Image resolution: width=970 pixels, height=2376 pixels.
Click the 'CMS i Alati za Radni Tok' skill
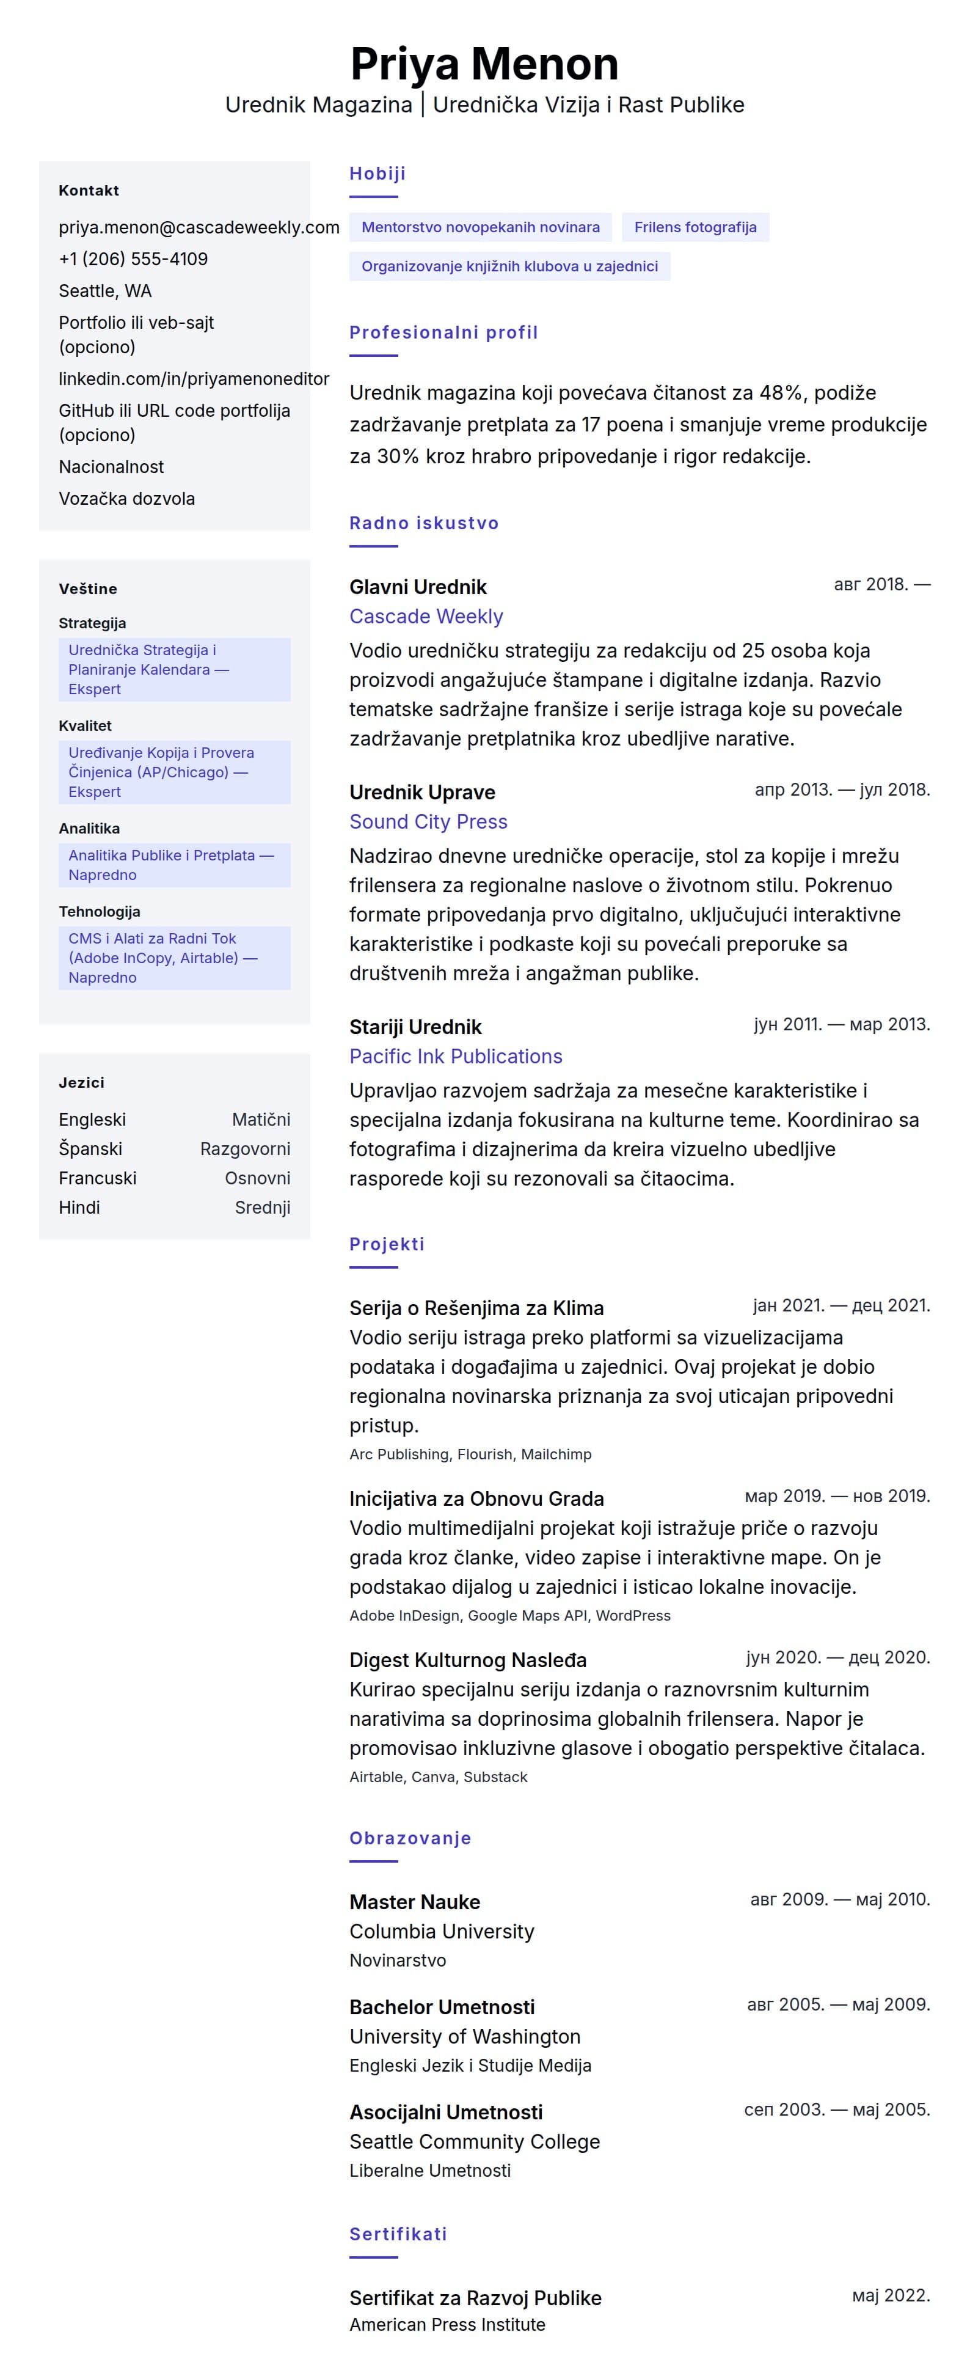[x=173, y=958]
